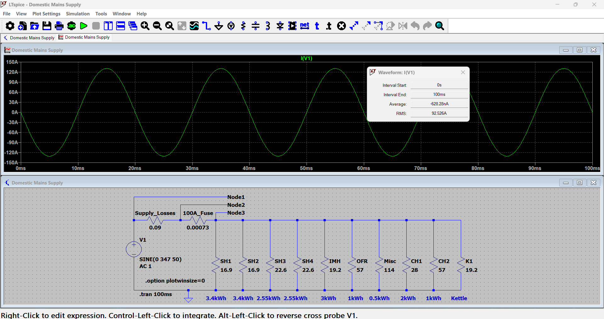Create a new schematic with toolbar icon
Image resolution: width=604 pixels, height=319 pixels.
point(22,26)
